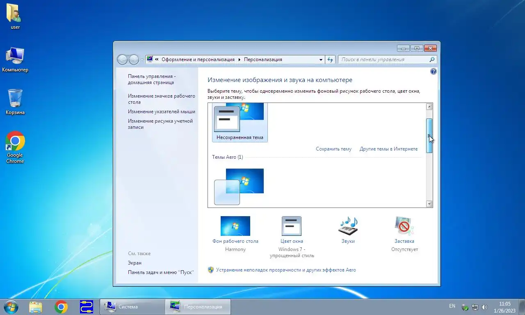The height and width of the screenshot is (315, 525).
Task: Open the Экран link under См. также
Action: pyautogui.click(x=135, y=263)
